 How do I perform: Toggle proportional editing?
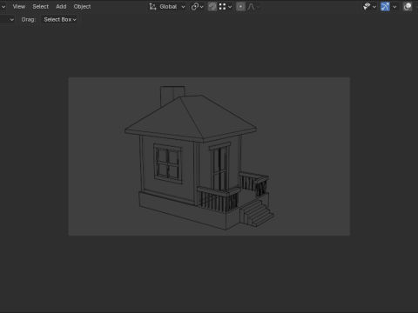point(240,6)
